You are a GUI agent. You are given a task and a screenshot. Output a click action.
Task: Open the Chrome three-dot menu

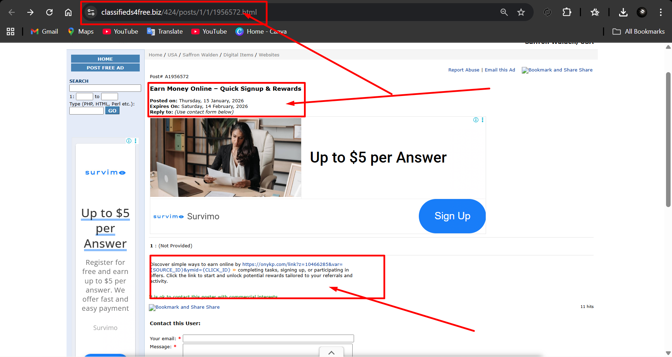click(x=660, y=12)
